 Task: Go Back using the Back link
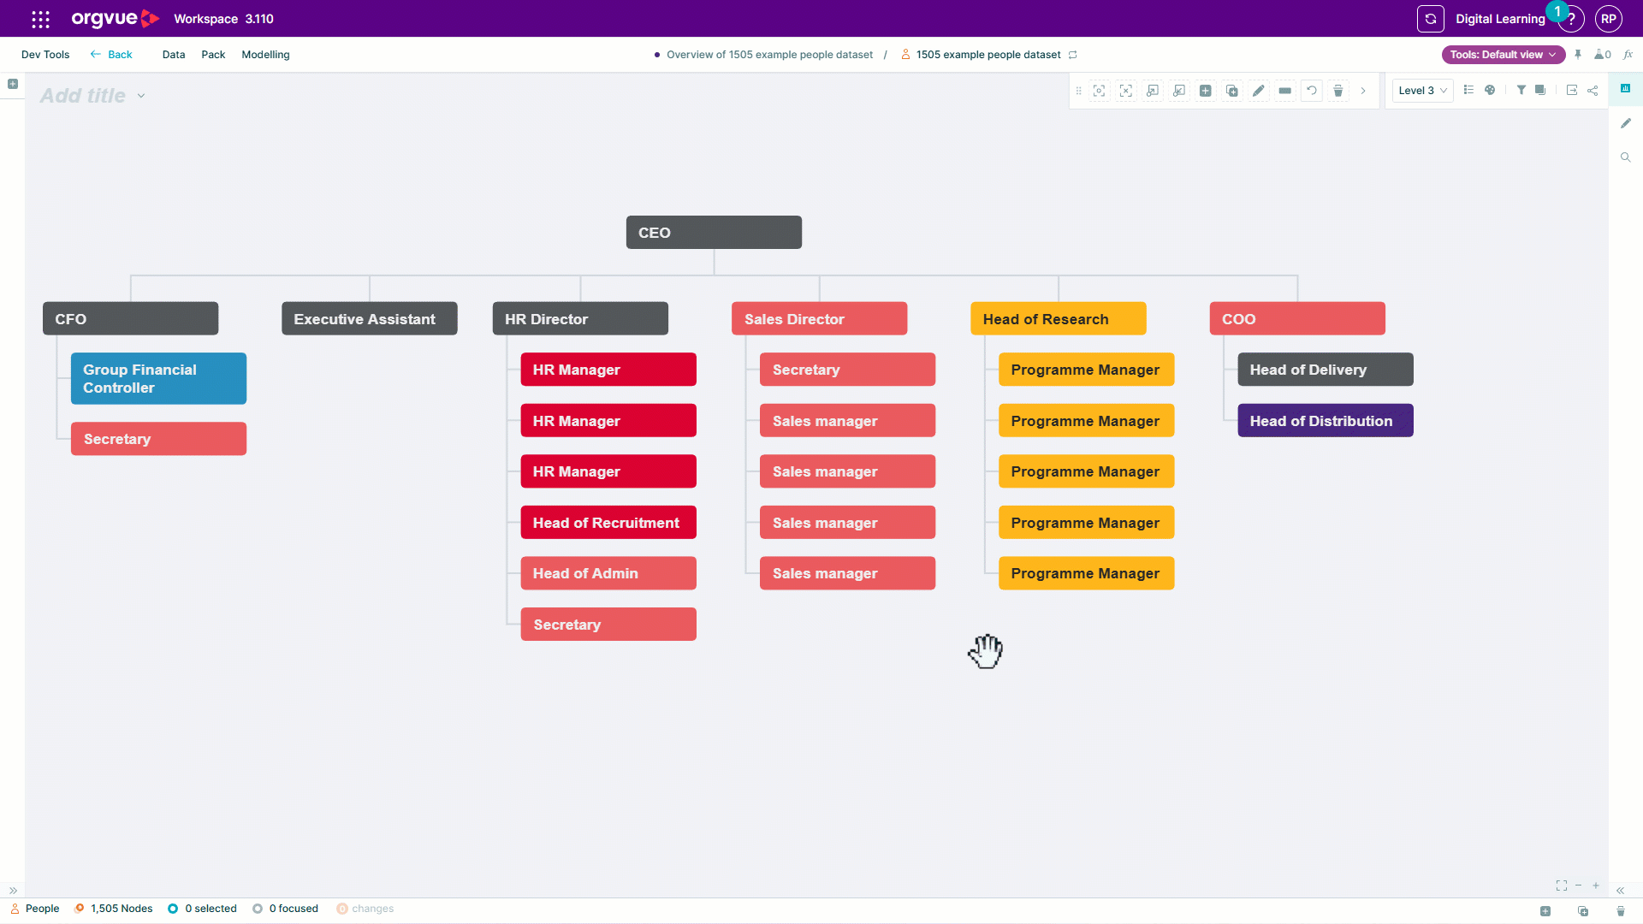(x=111, y=55)
